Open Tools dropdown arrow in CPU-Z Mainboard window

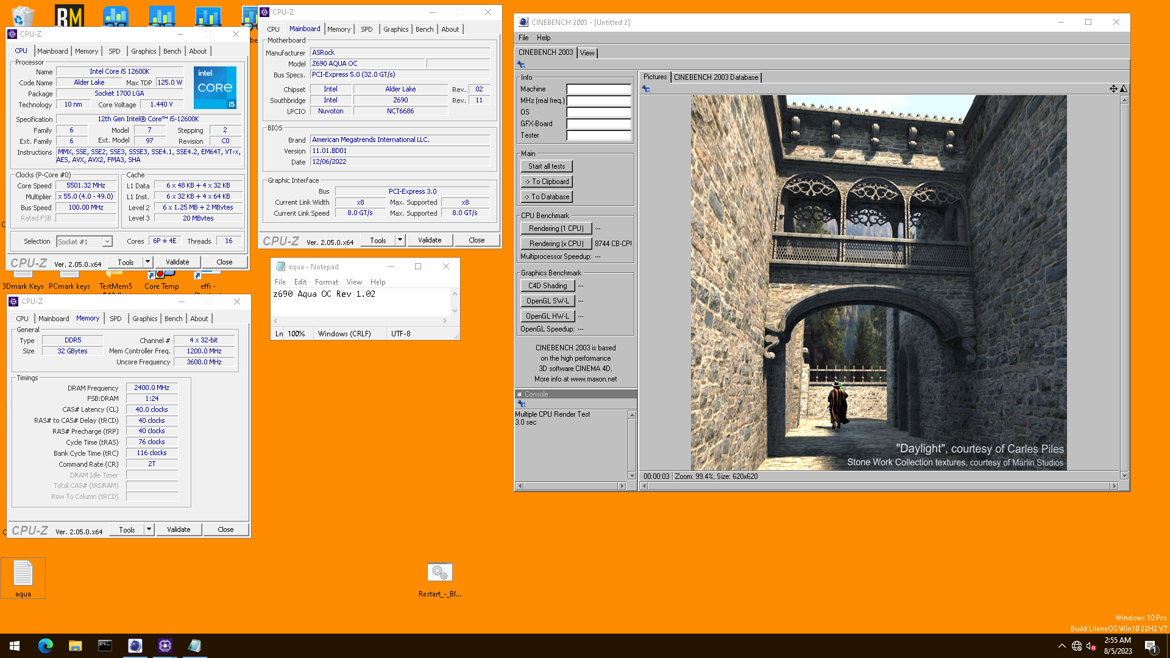pos(400,240)
